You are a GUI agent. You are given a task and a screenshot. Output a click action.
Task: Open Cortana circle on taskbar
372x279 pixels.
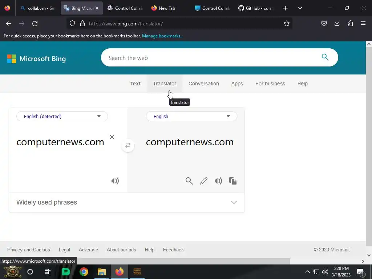(x=30, y=272)
